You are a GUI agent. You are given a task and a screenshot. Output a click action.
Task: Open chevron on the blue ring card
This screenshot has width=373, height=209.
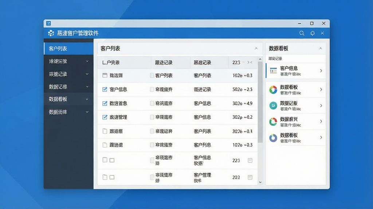(x=321, y=138)
